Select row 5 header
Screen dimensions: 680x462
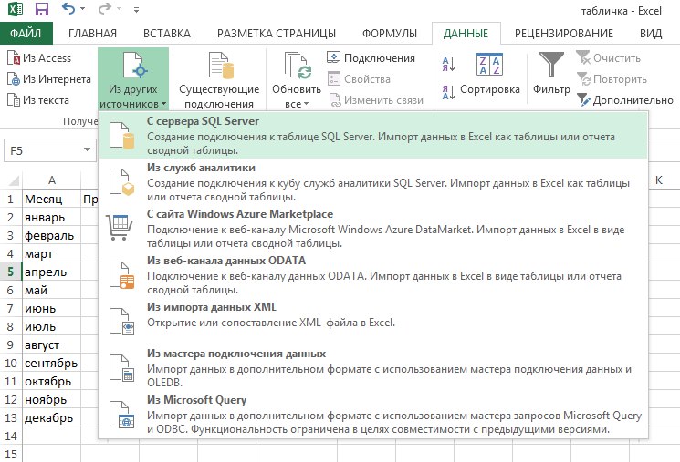click(11, 272)
